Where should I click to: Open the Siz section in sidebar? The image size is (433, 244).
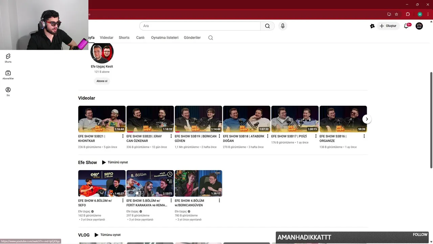(x=8, y=92)
